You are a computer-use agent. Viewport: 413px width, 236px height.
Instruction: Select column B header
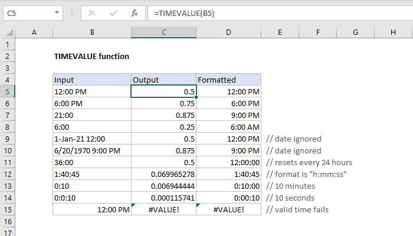[92, 32]
